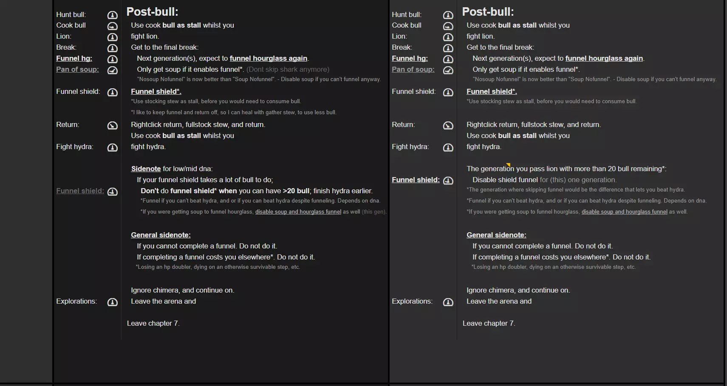This screenshot has height=386, width=727.
Task: Open the 'disable soup and hourglass funnel' link in the right guide
Action: [x=624, y=212]
